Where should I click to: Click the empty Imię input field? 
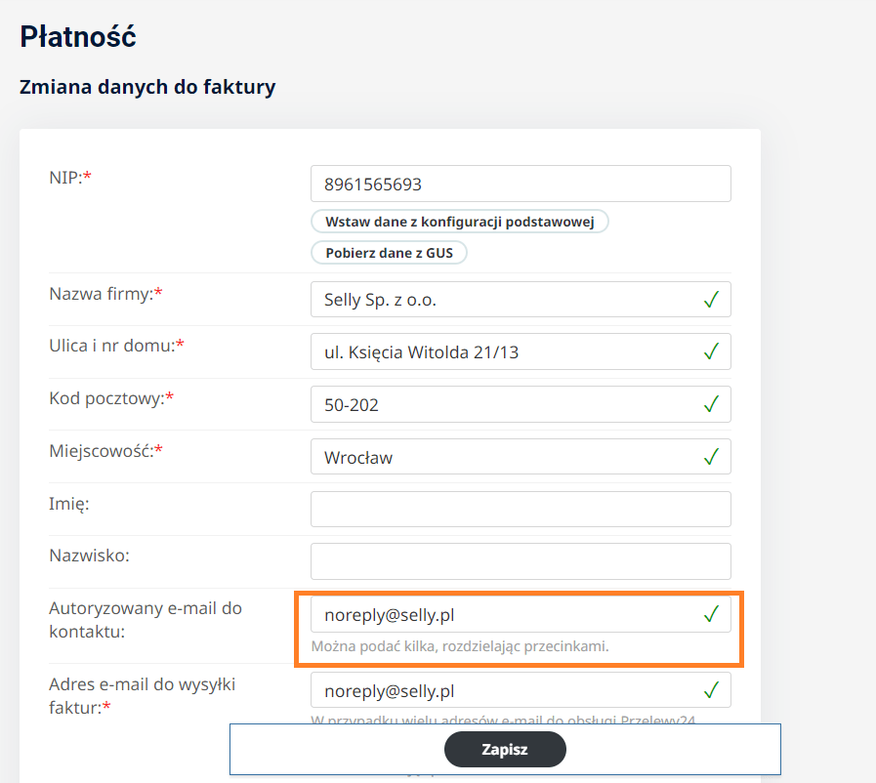point(520,509)
